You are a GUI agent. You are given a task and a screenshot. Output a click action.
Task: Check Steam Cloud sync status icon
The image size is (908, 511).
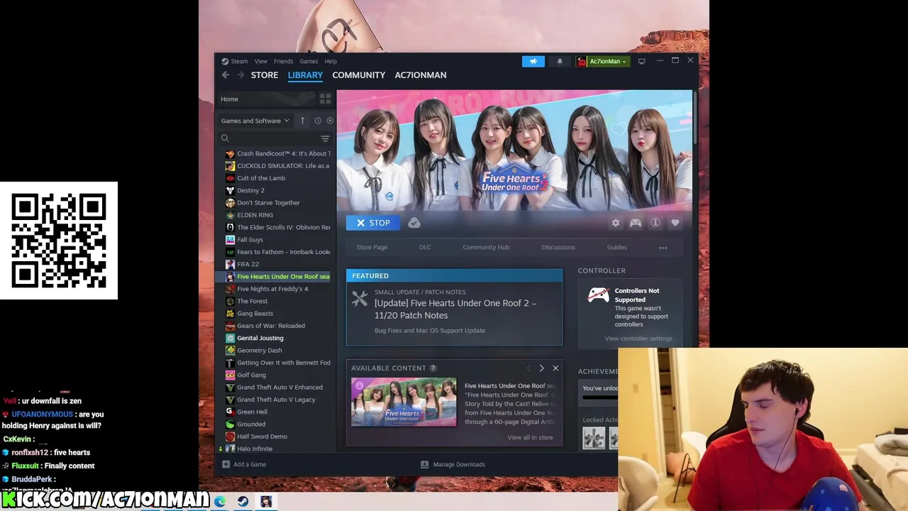(414, 223)
